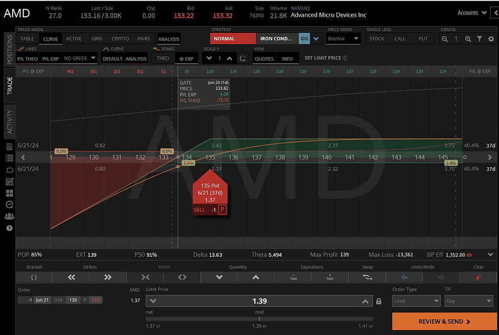Screen dimensions: 499x335
Task: Open the POSITIONS side tab
Action: pyautogui.click(x=10, y=49)
